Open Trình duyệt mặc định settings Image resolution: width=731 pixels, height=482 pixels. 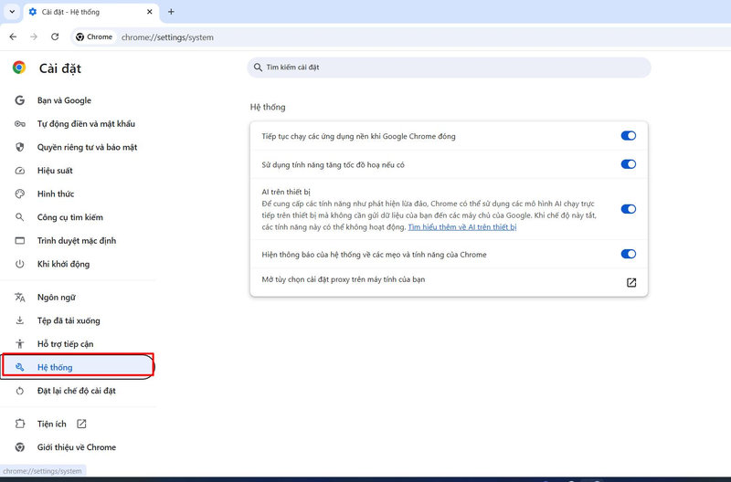[x=77, y=241]
